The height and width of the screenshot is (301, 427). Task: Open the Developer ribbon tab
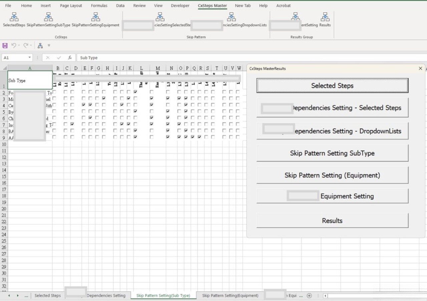pos(180,6)
